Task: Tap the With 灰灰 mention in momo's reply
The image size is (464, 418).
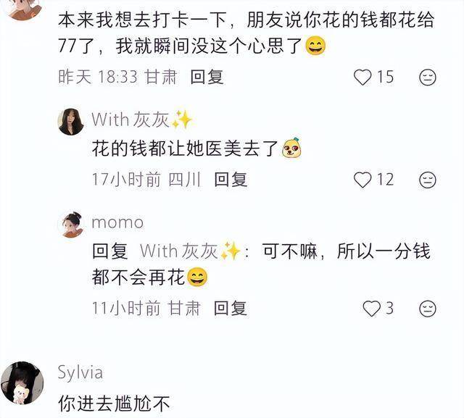Action: pos(190,251)
